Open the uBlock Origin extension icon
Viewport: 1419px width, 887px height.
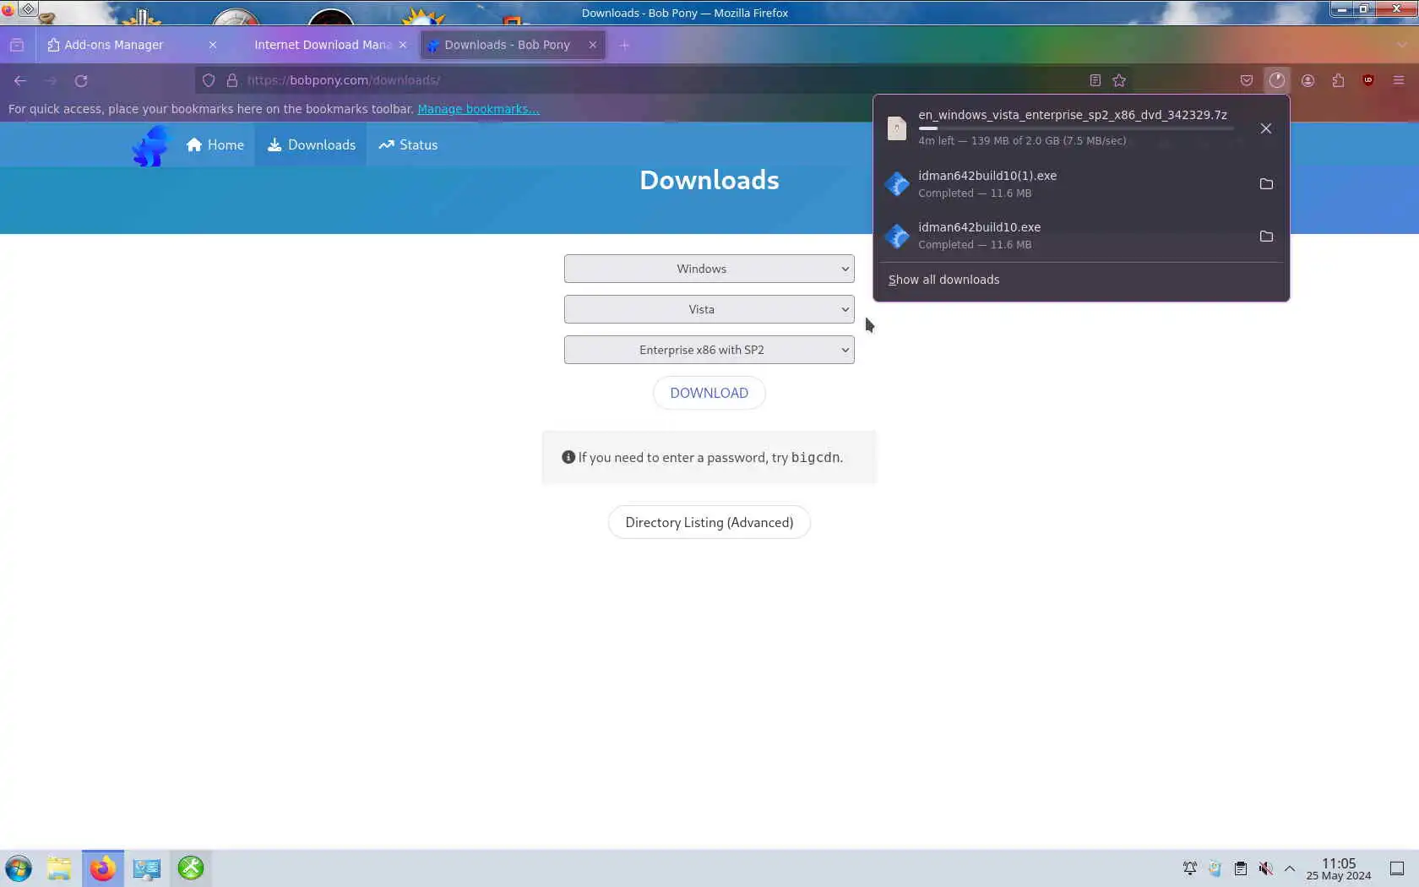click(1368, 80)
